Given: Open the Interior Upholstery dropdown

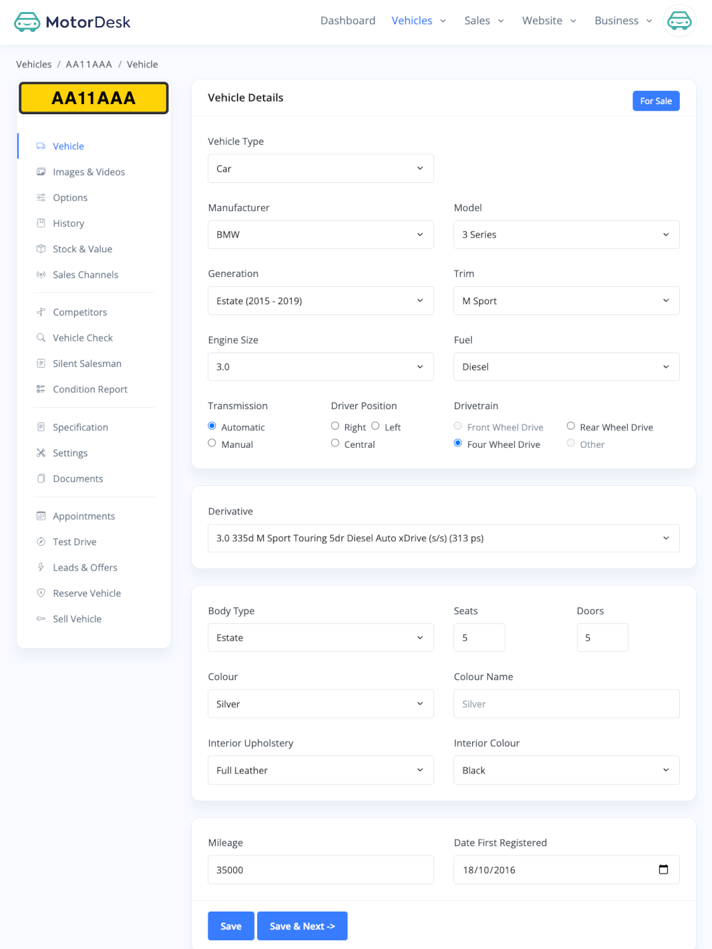Looking at the screenshot, I should click(320, 770).
